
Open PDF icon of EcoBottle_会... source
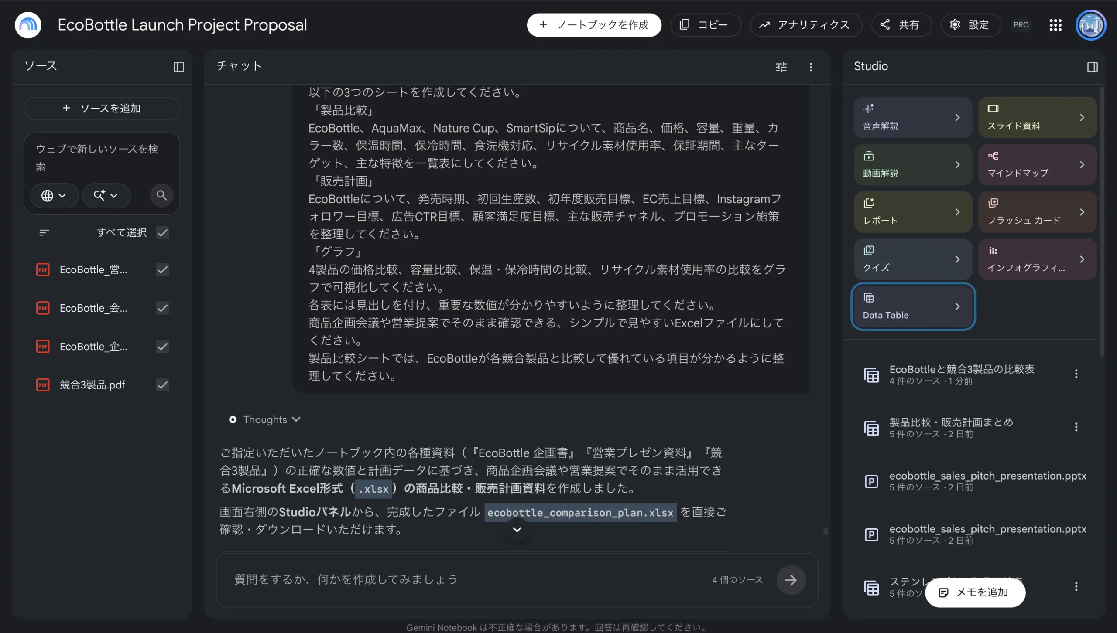43,308
